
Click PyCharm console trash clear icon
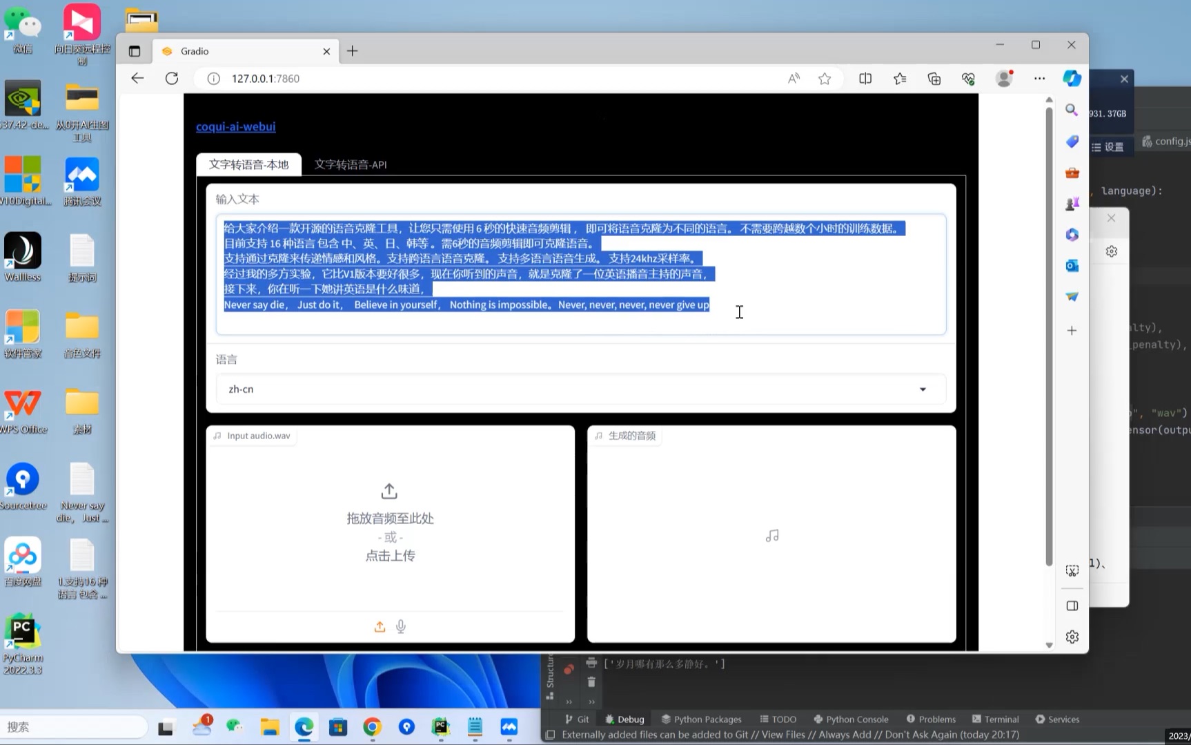coord(591,682)
